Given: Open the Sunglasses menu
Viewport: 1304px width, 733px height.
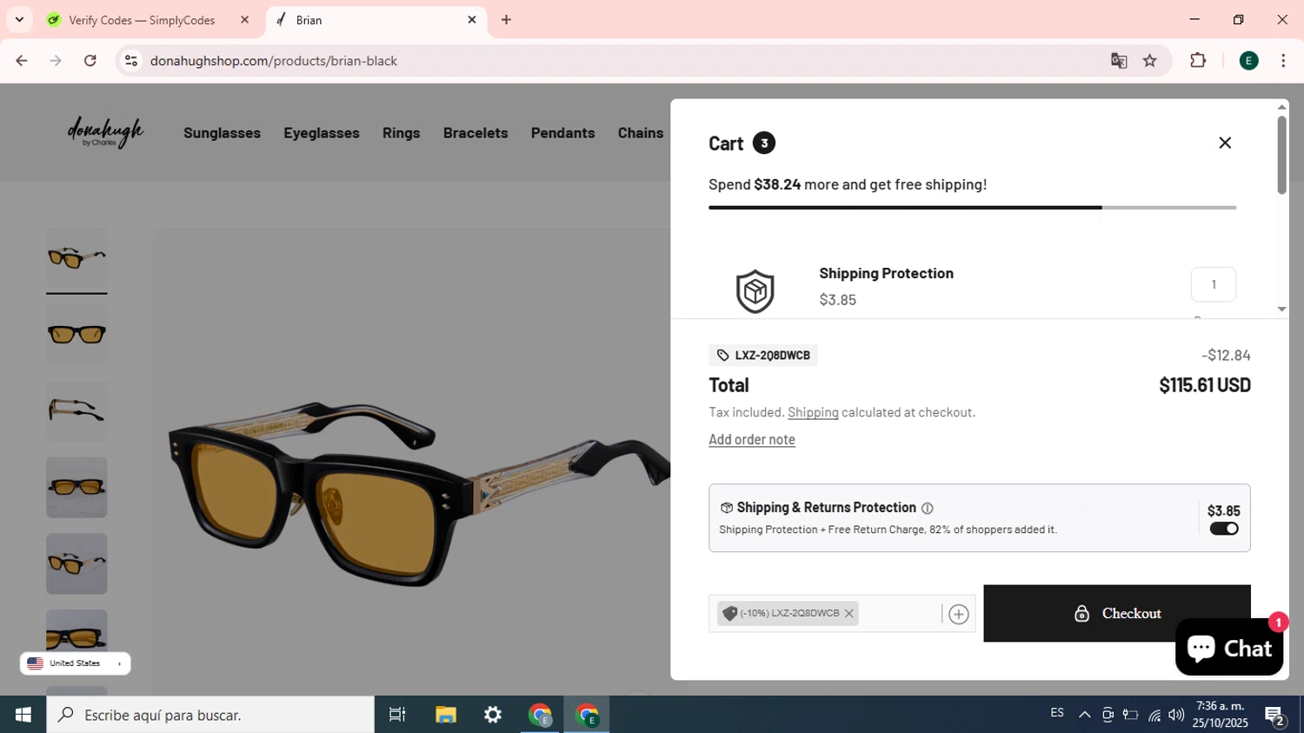Looking at the screenshot, I should (222, 133).
